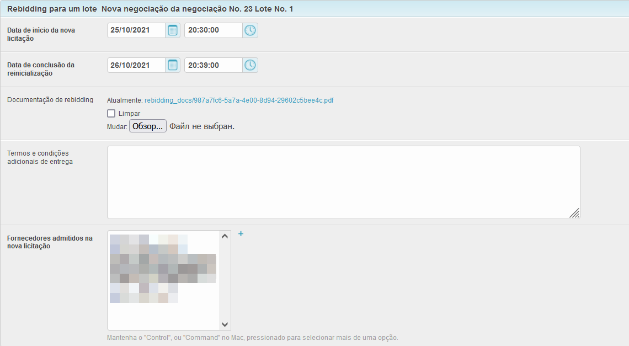Click the start time field showing 20:30:00
This screenshot has height=346, width=629.
pyautogui.click(x=213, y=30)
